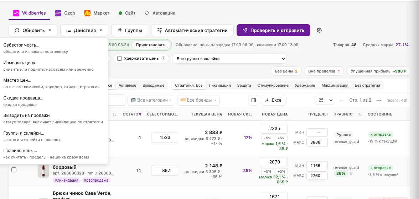This screenshot has height=199, width=419.
Task: Open Автоматические стратегии
Action: click(192, 30)
